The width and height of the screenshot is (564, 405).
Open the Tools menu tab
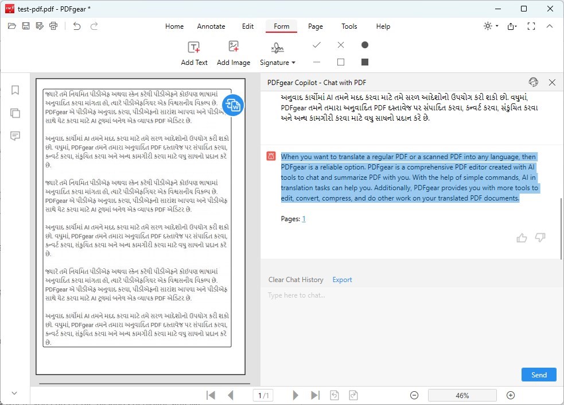349,26
